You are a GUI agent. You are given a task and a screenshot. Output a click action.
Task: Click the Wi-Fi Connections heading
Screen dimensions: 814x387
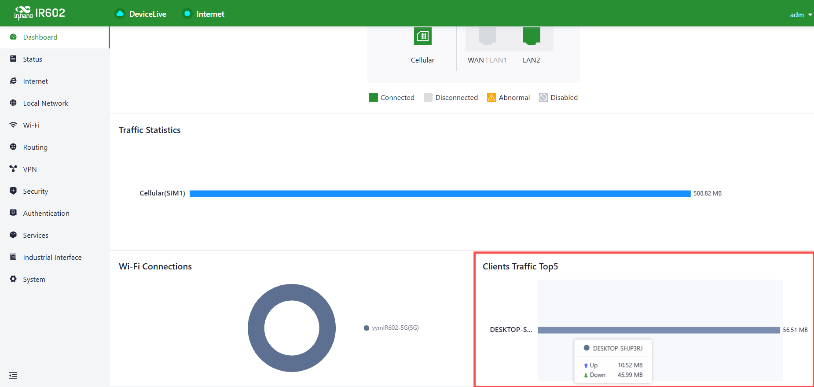155,266
